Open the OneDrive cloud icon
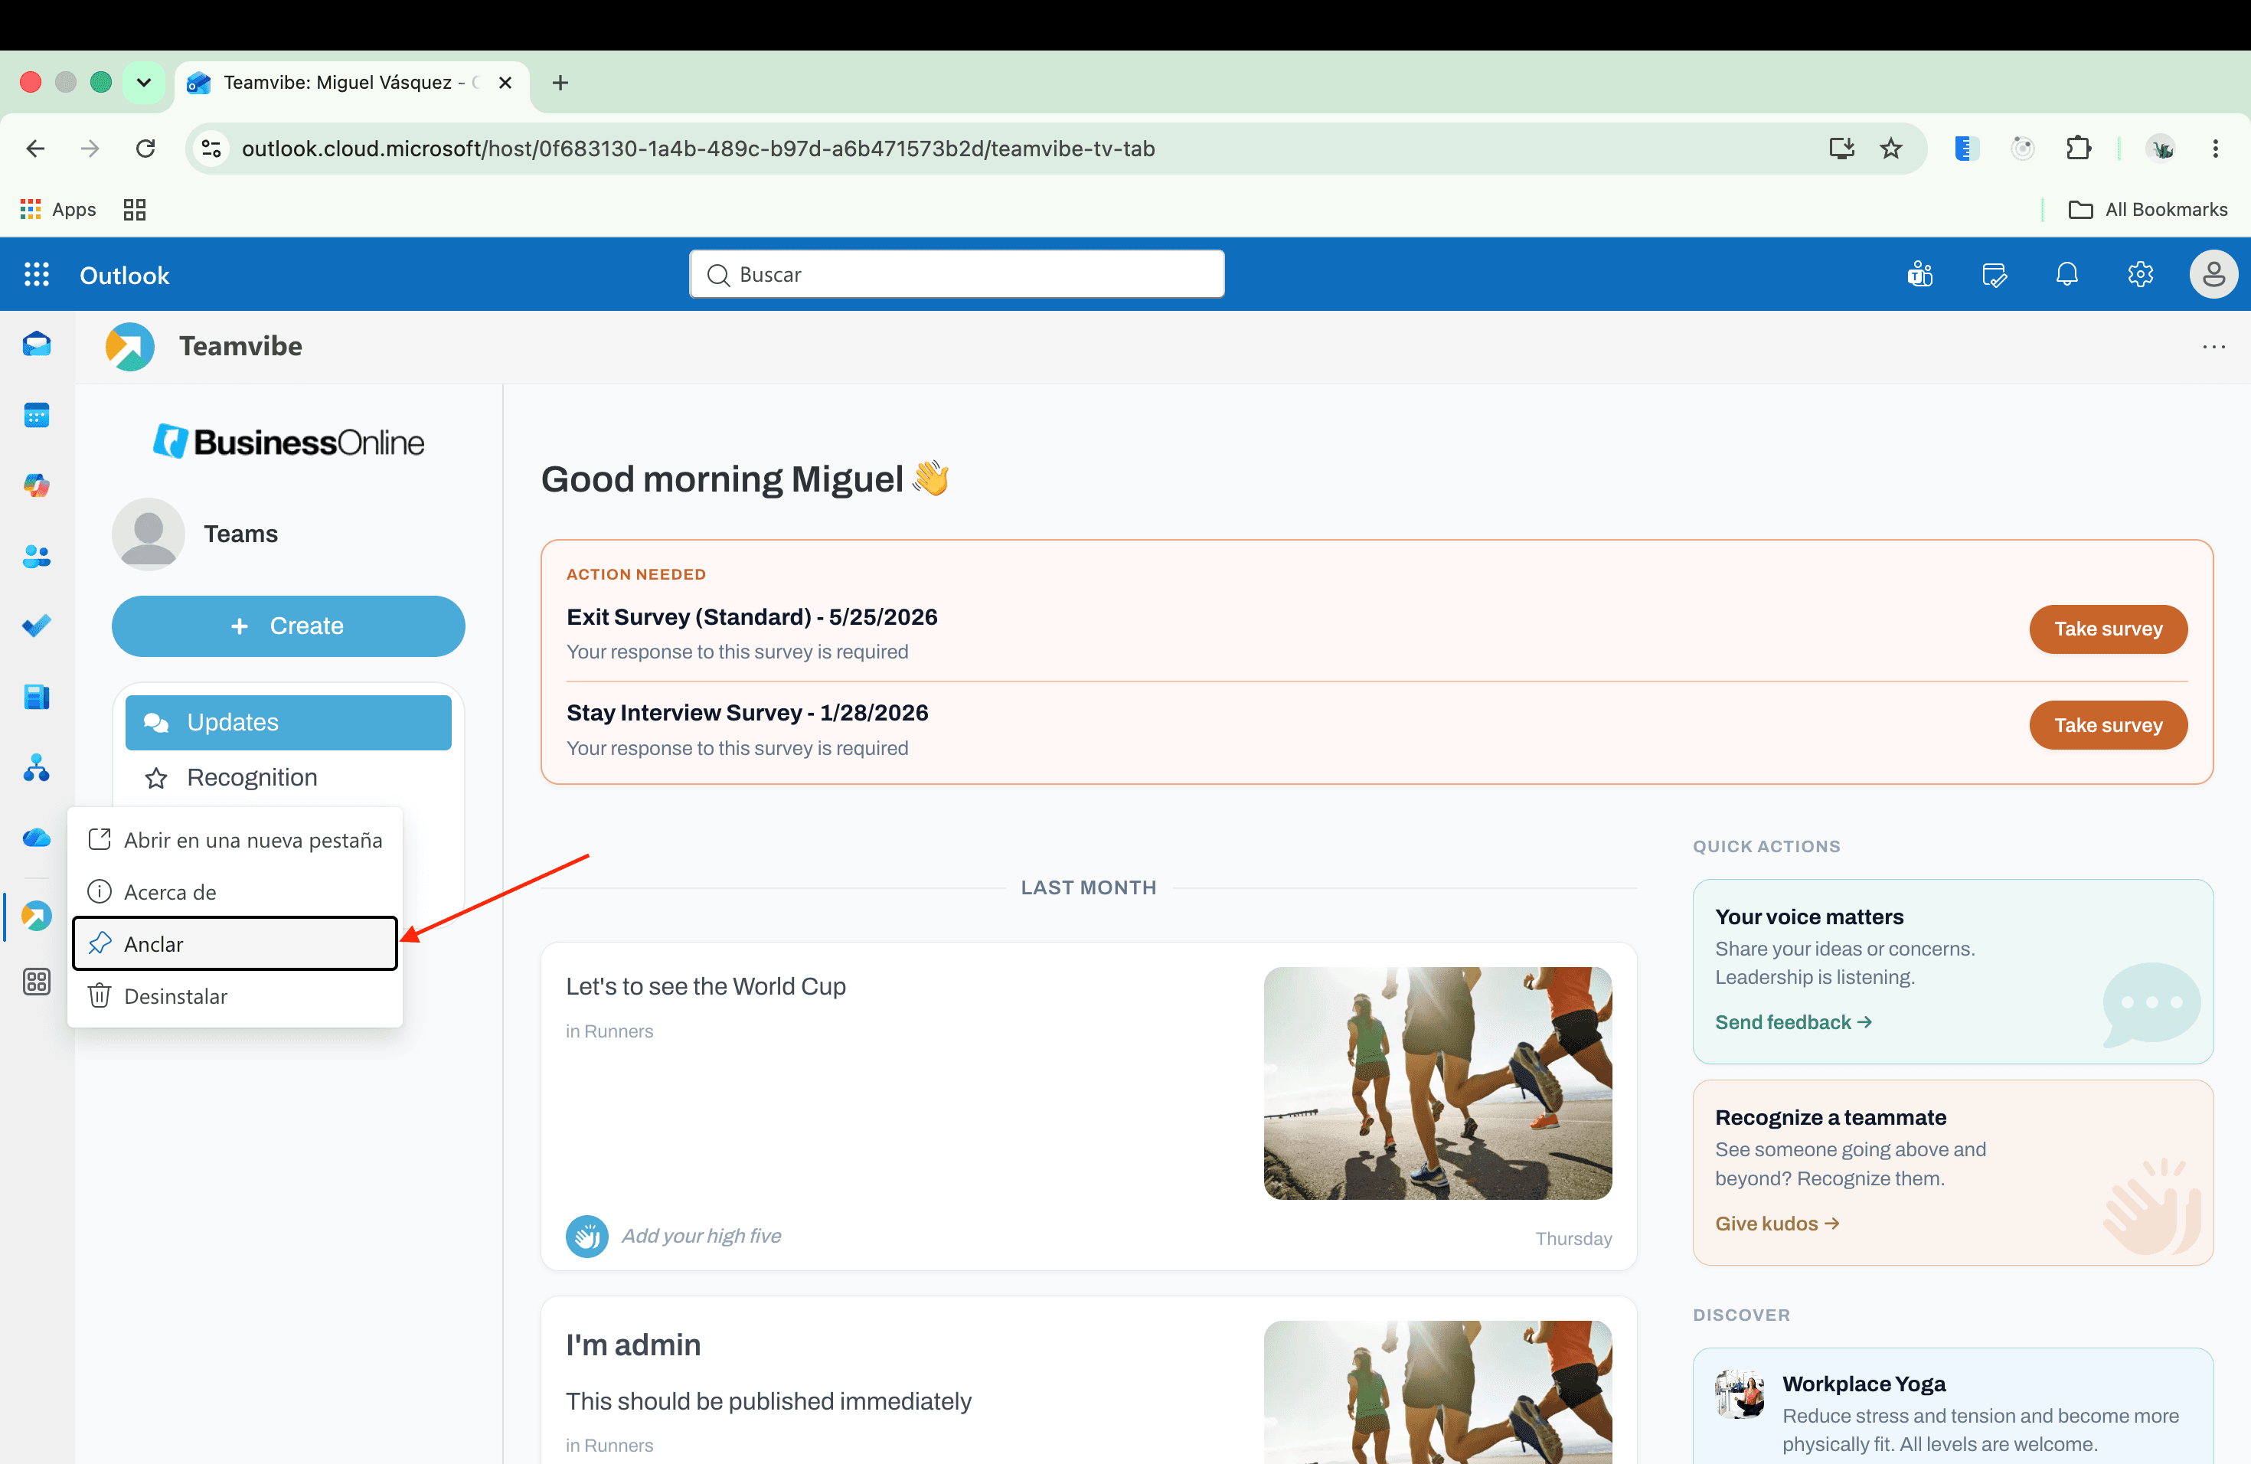The height and width of the screenshot is (1464, 2251). click(x=36, y=838)
